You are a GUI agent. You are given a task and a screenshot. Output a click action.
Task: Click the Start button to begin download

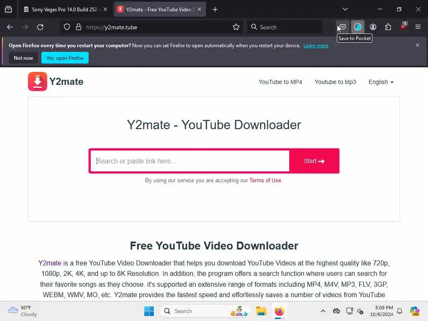314,161
